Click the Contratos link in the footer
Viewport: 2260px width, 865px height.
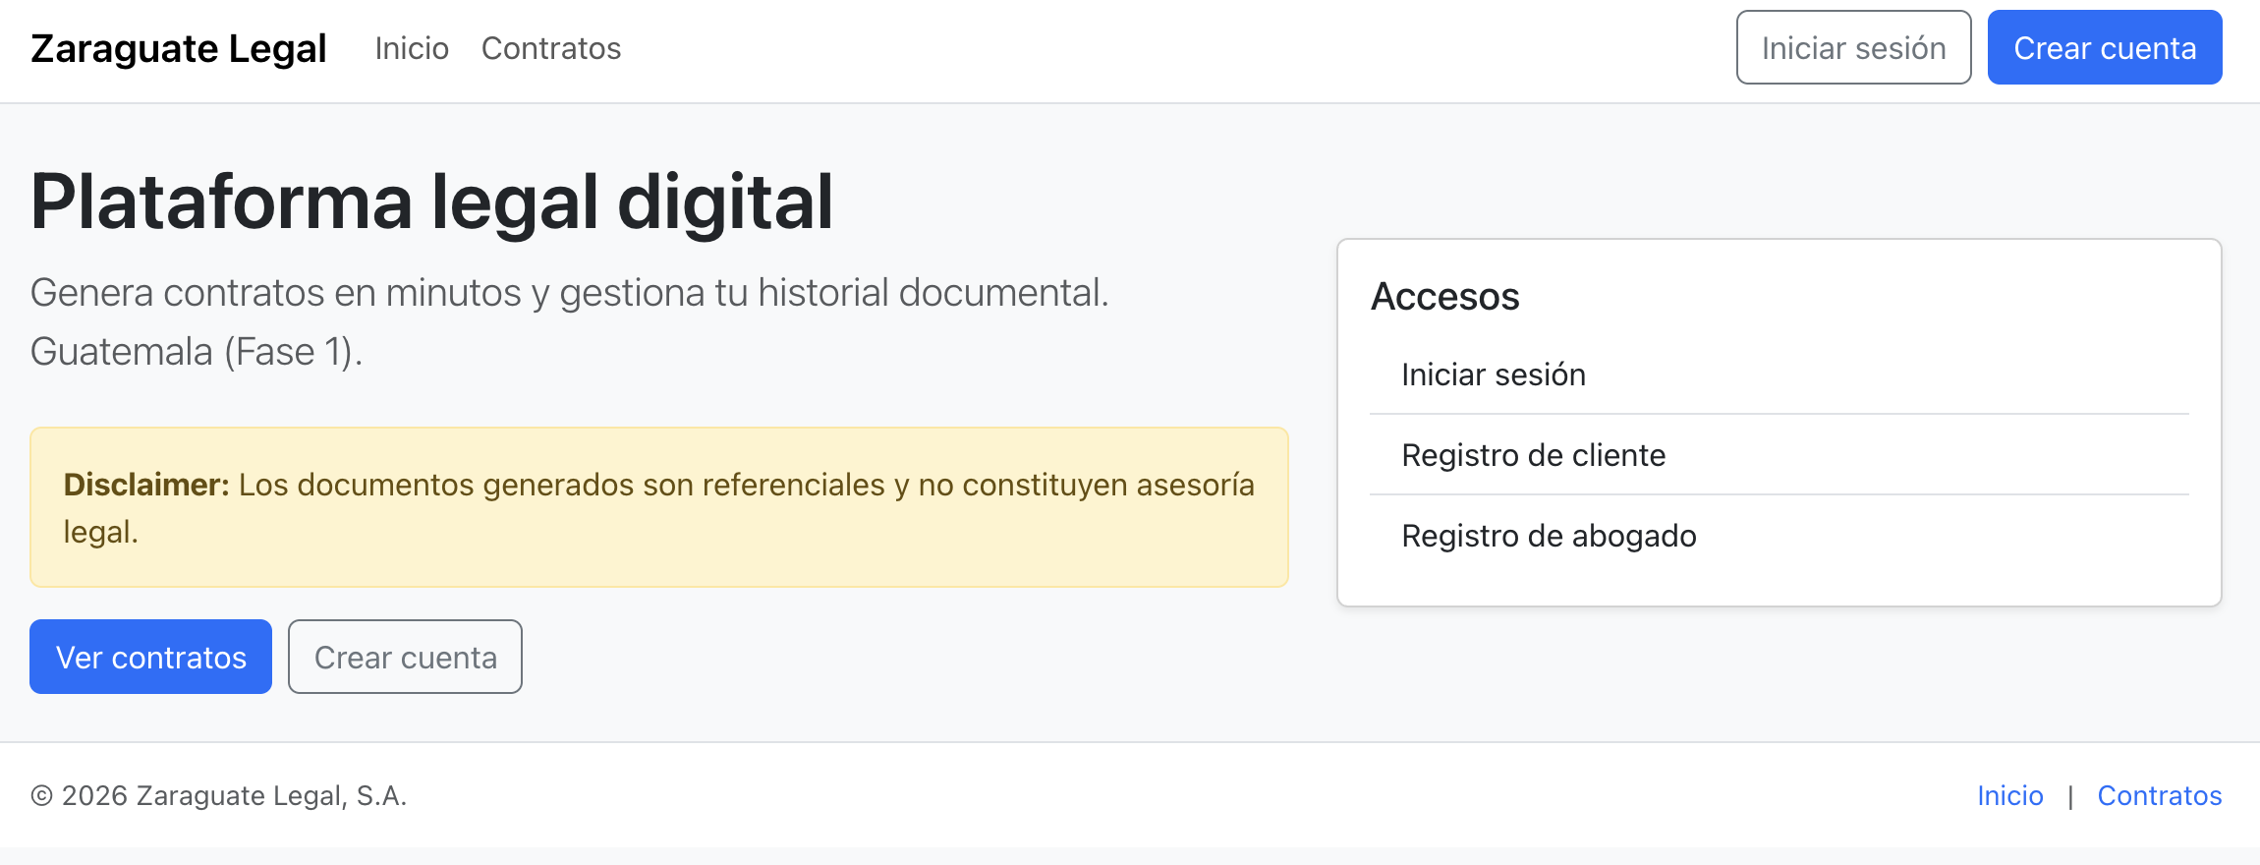click(x=2159, y=795)
